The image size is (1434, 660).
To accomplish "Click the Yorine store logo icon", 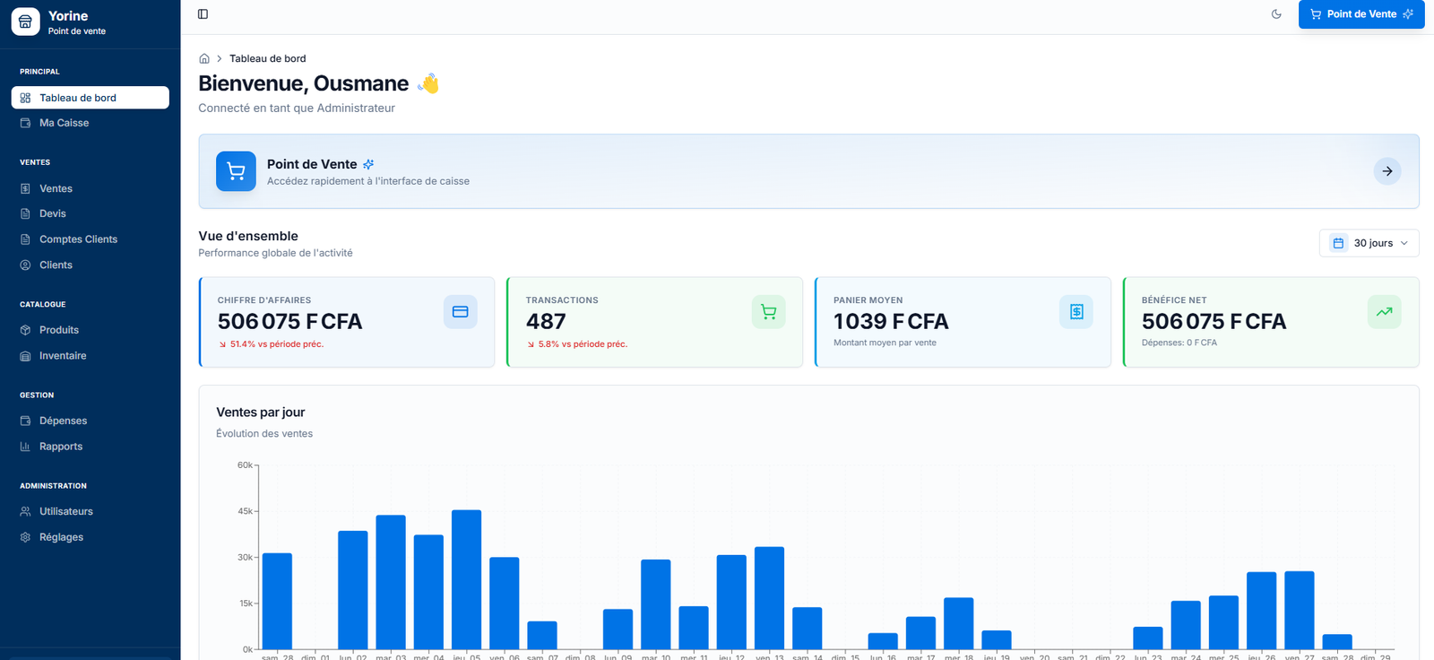I will click(25, 22).
